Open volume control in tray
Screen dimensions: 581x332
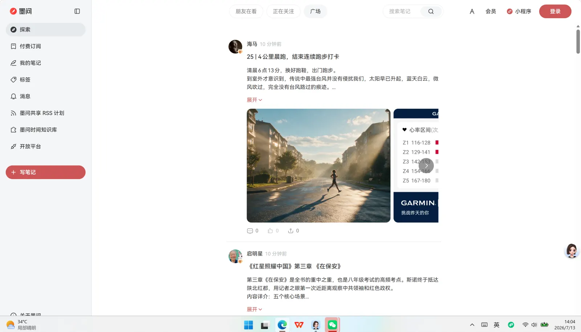534,325
